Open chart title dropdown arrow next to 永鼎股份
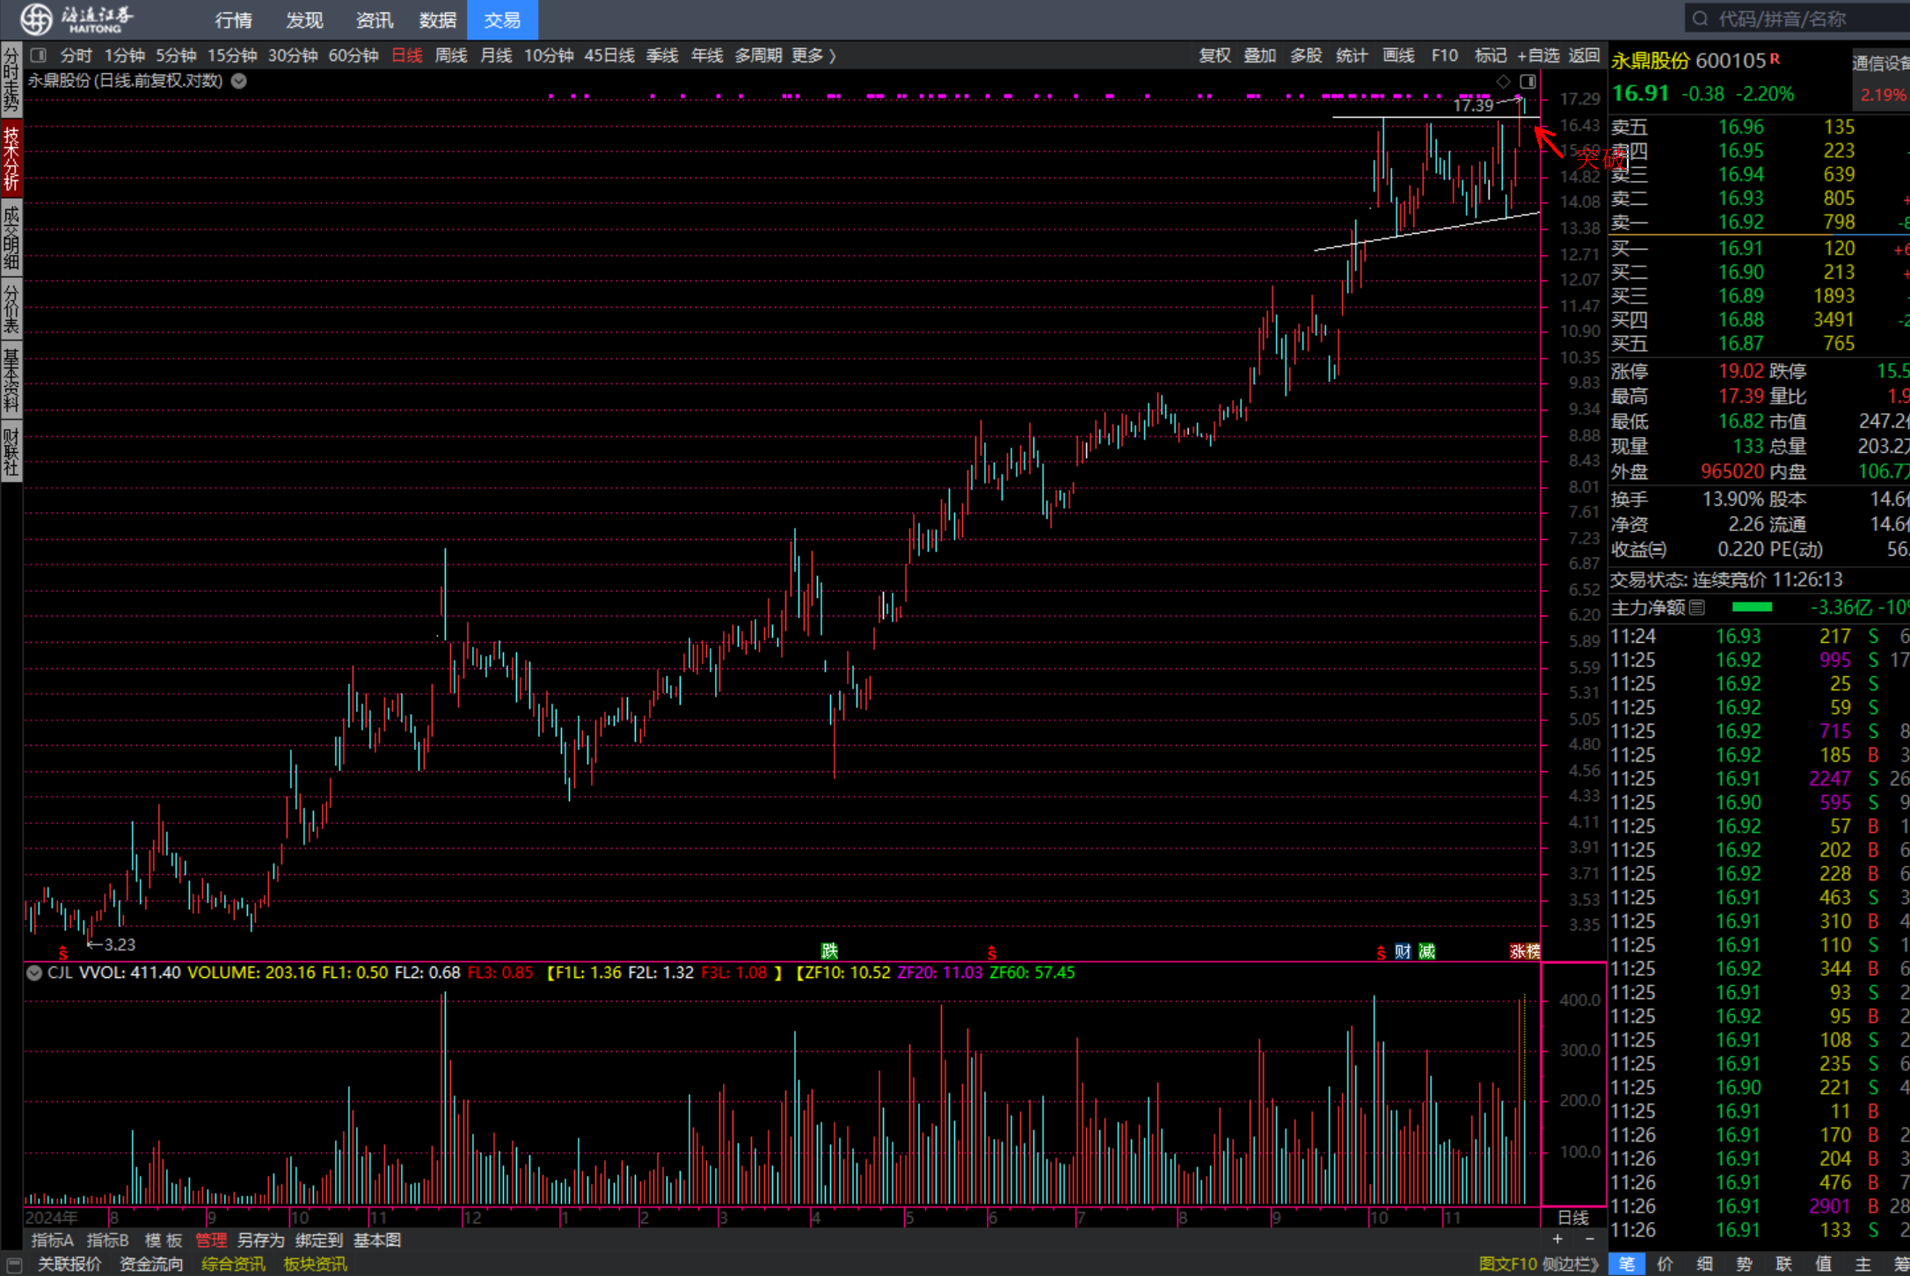The width and height of the screenshot is (1910, 1276). click(239, 81)
